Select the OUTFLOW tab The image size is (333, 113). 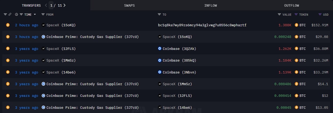(x=292, y=5)
